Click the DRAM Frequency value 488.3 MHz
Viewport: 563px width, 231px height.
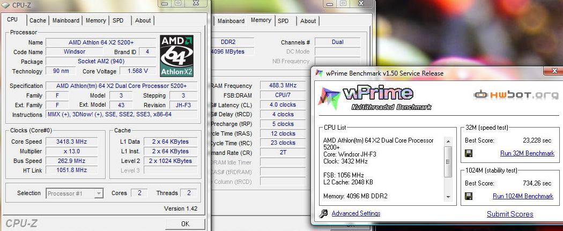(283, 86)
